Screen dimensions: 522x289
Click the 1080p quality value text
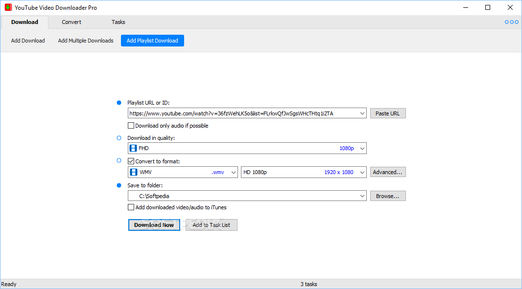pos(347,148)
